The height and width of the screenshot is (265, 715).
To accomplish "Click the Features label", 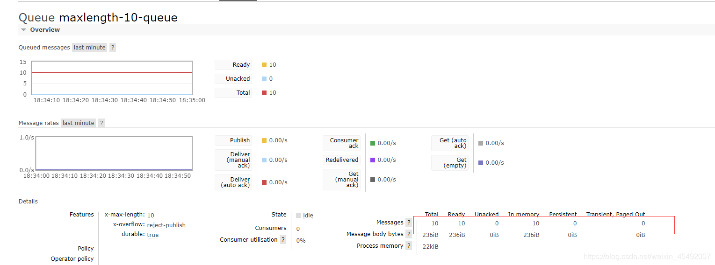I will [x=81, y=215].
